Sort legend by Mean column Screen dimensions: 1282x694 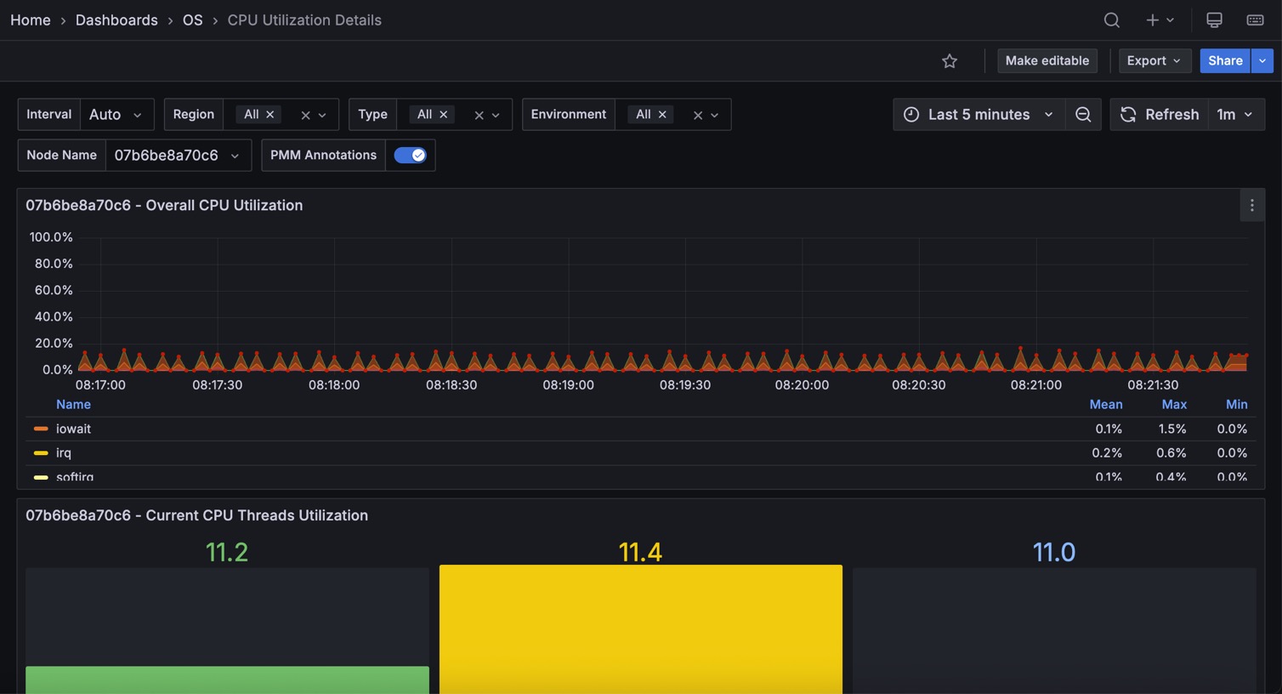(1105, 404)
